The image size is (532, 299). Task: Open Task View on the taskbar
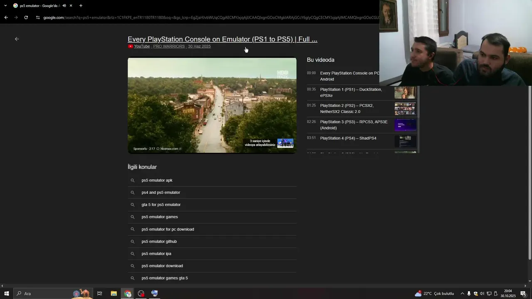pyautogui.click(x=100, y=294)
